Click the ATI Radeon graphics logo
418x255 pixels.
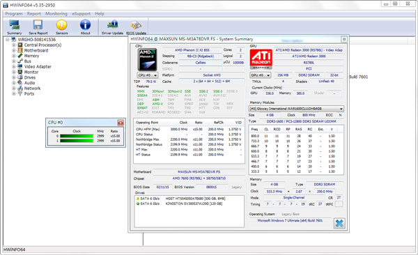pos(261,59)
